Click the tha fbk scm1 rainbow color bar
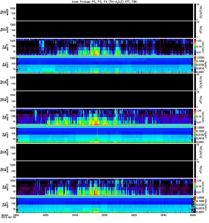The width and height of the screenshot is (209, 223). tap(195, 65)
